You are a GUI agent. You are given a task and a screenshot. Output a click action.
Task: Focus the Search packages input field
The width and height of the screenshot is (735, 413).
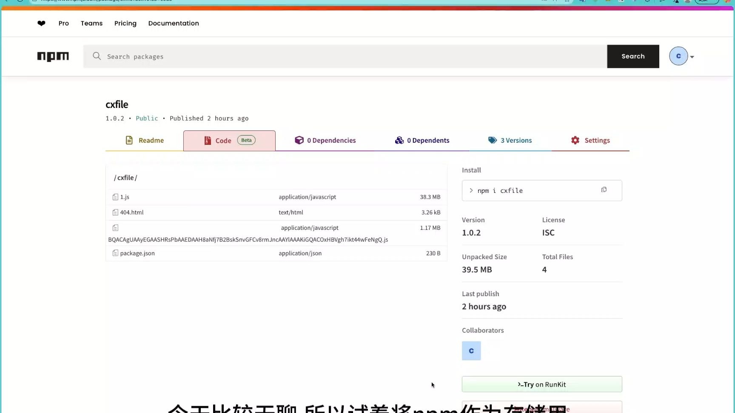point(345,56)
